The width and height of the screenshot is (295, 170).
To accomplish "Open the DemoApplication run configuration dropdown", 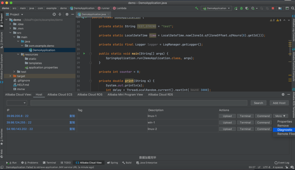I will (x=216, y=8).
